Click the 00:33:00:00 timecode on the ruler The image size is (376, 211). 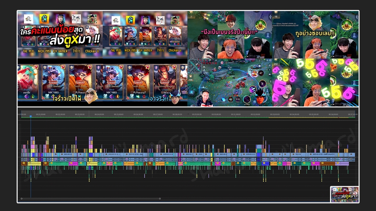(x=275, y=114)
